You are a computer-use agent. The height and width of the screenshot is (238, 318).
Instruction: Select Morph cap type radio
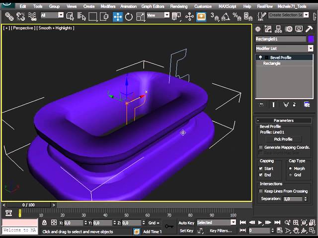coord(290,169)
